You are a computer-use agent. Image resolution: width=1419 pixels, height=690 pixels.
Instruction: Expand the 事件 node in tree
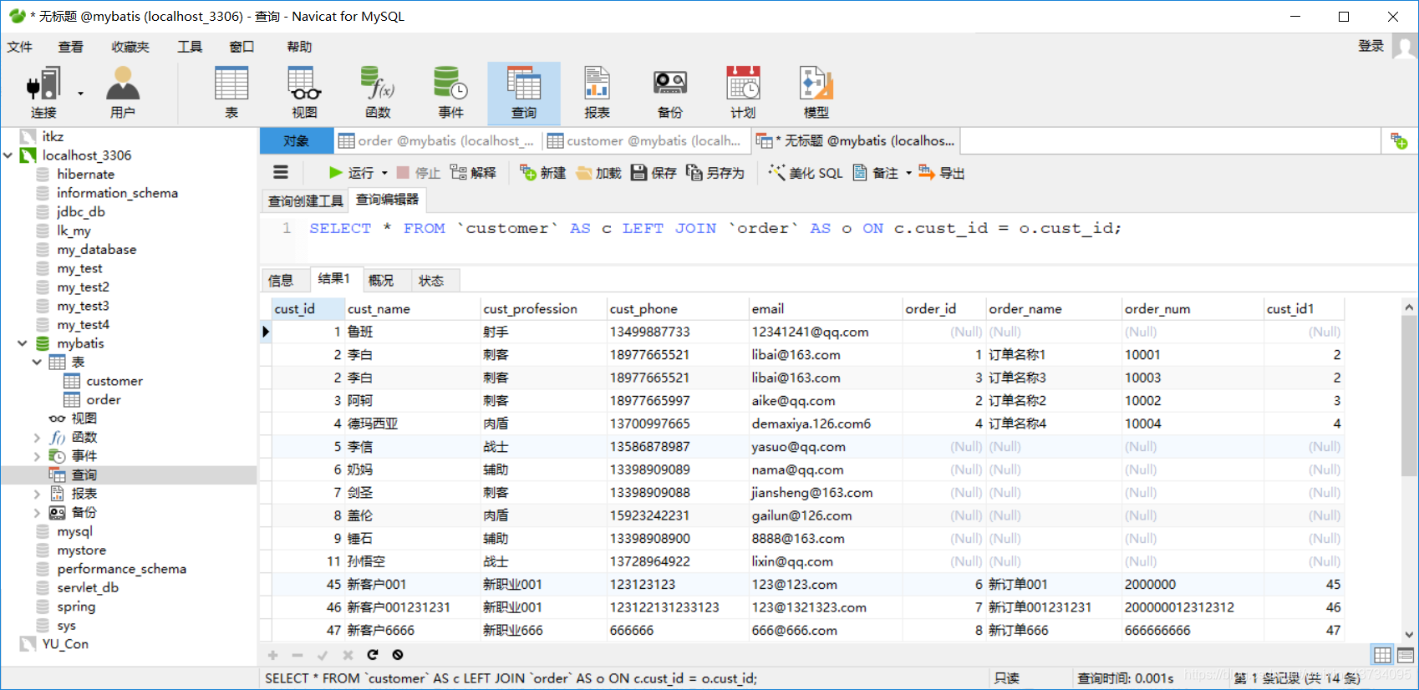37,456
